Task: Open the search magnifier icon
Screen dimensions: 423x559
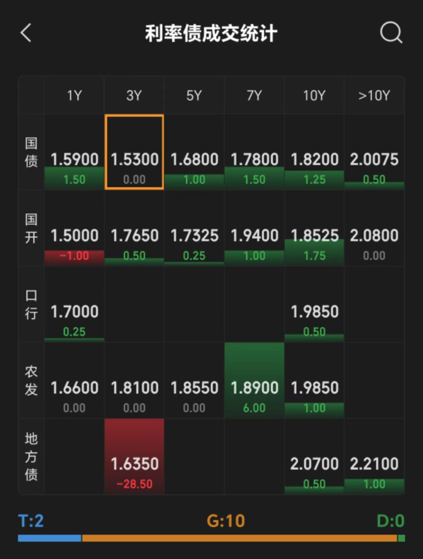Action: 391,33
